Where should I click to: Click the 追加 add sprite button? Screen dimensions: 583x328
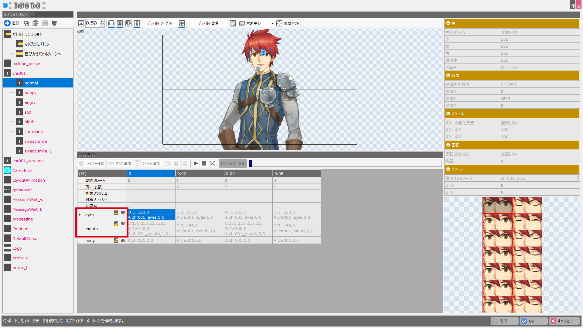click(x=12, y=23)
